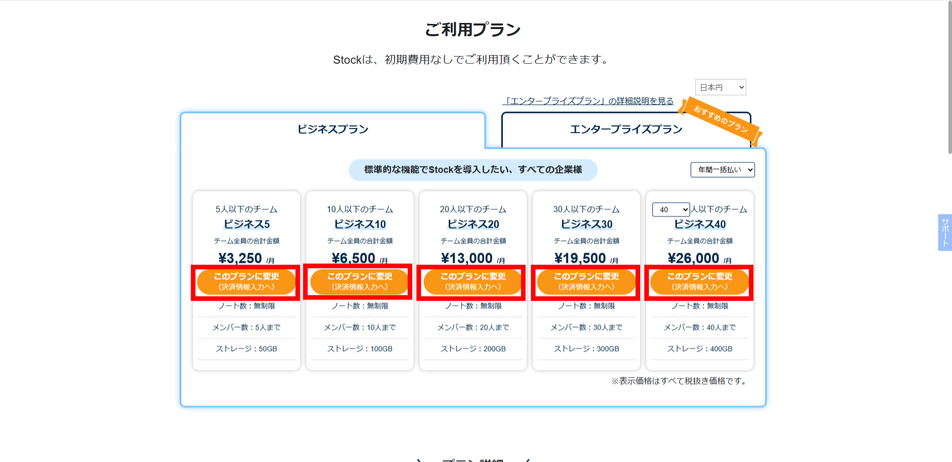Click the ストレージ：200GB line
The image size is (952, 462).
473,349
